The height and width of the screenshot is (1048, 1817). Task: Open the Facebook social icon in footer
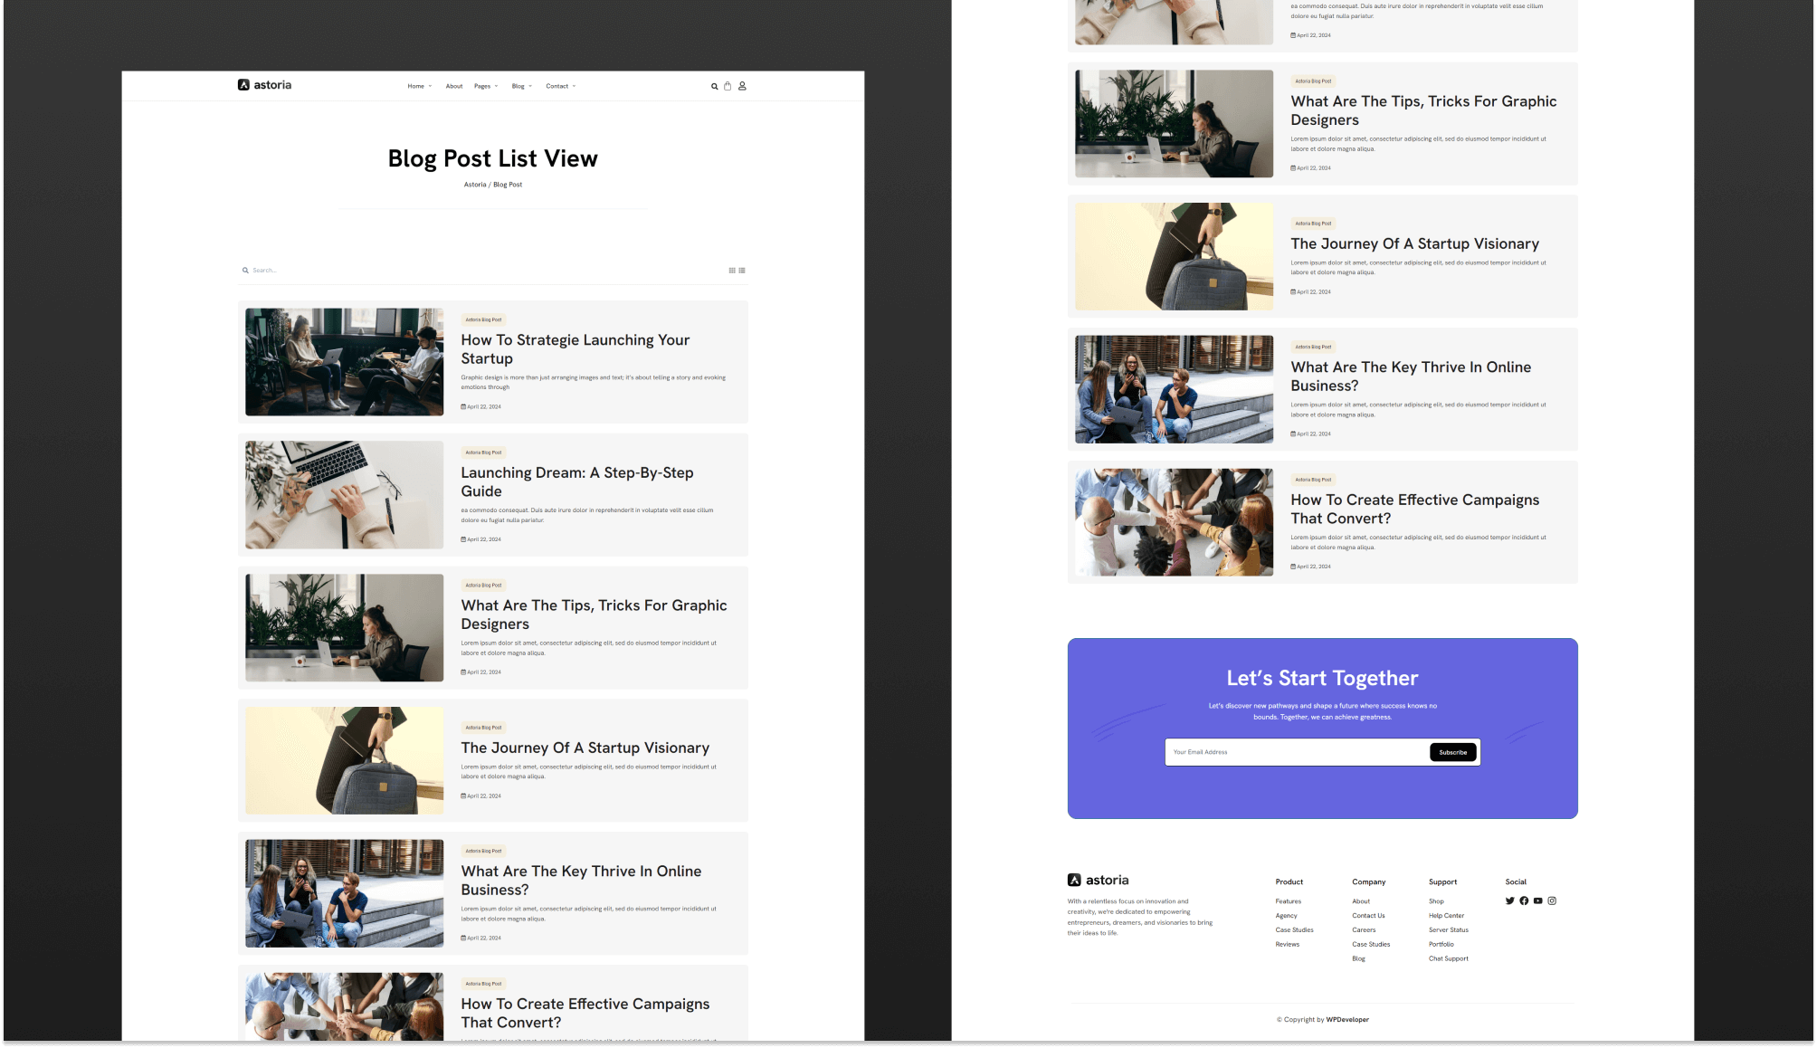pos(1524,900)
